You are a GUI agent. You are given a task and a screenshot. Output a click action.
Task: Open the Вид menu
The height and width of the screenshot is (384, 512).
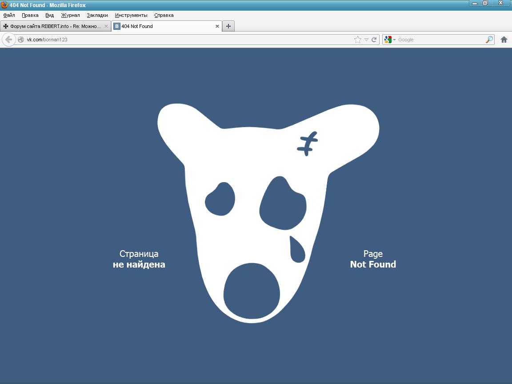[50, 15]
